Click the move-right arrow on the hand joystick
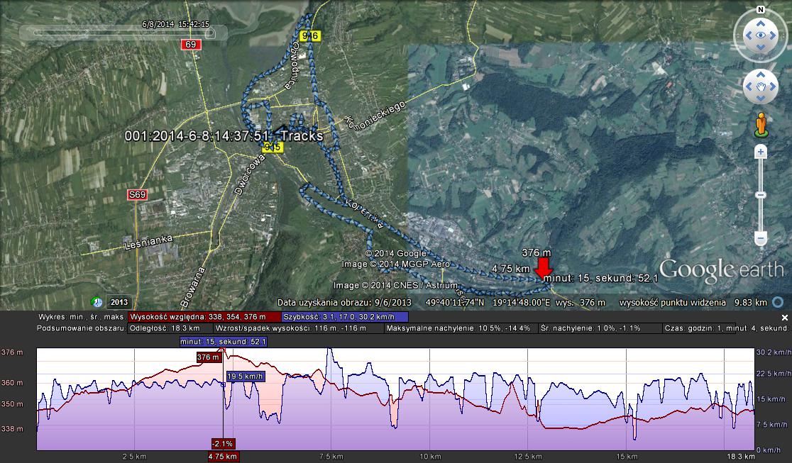792x463 pixels. tap(773, 87)
